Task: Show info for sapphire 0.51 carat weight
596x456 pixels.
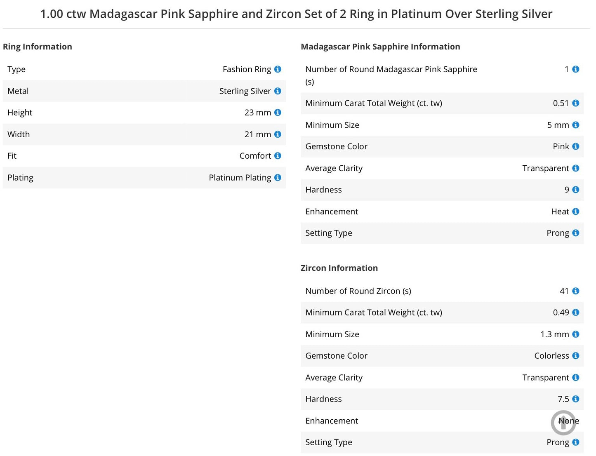Action: pyautogui.click(x=576, y=103)
